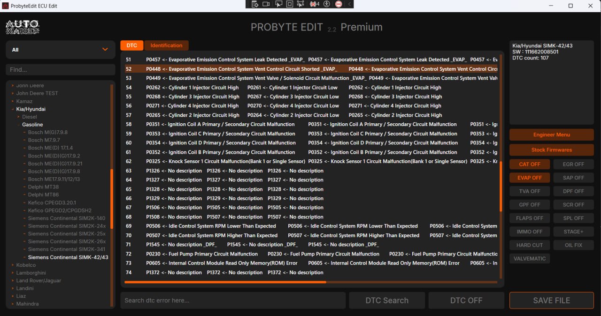Collapse the Gasoline subfolder
This screenshot has height=316, width=601.
pos(18,125)
